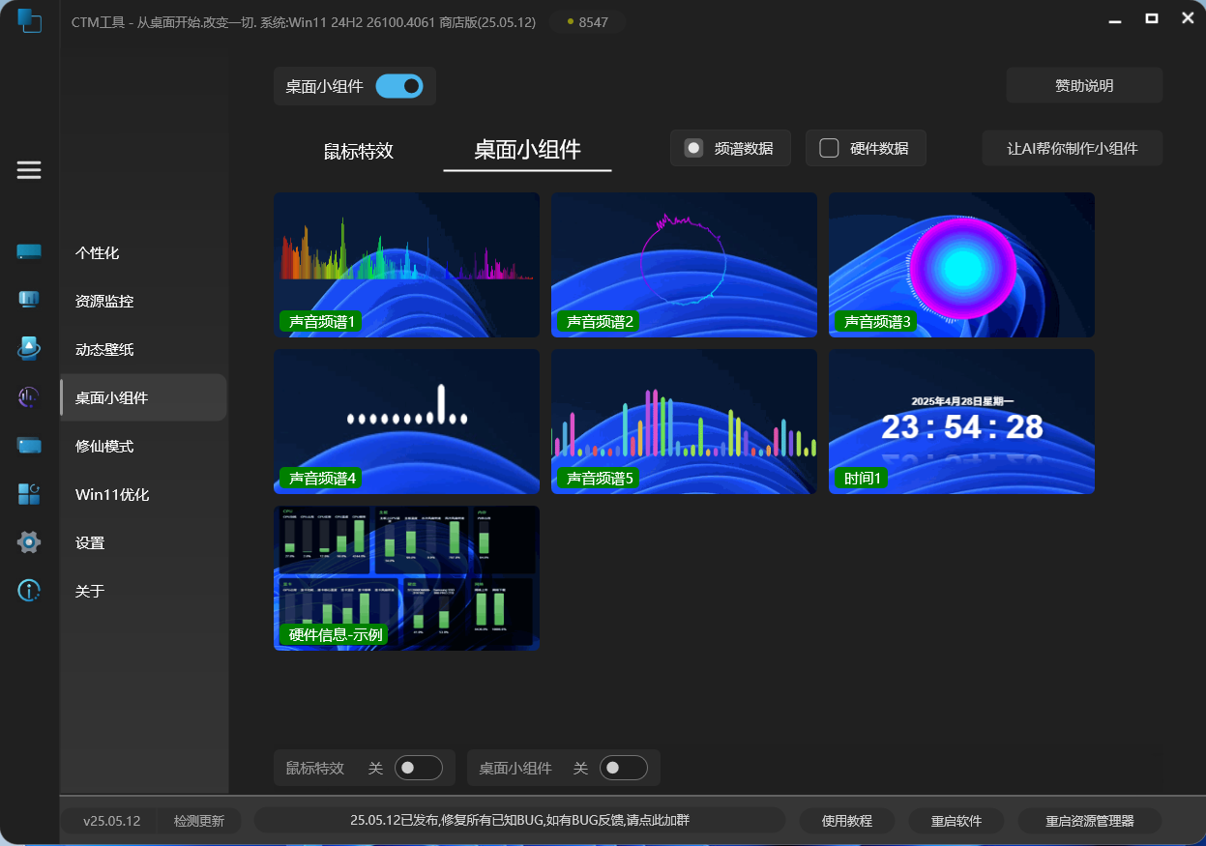Viewport: 1206px width, 846px height.
Task: Click the Win11 optimization sidebar icon
Action: click(29, 494)
